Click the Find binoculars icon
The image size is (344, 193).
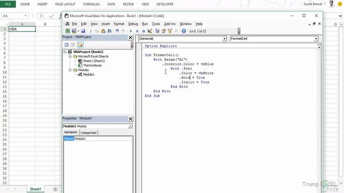[x=109, y=31]
